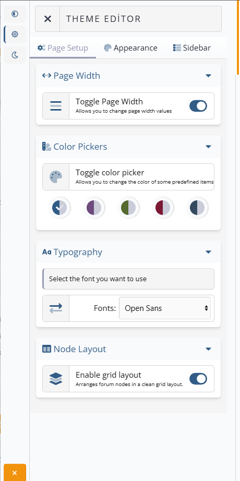Click the Toggle color picker option
240x481 pixels.
coord(128,177)
